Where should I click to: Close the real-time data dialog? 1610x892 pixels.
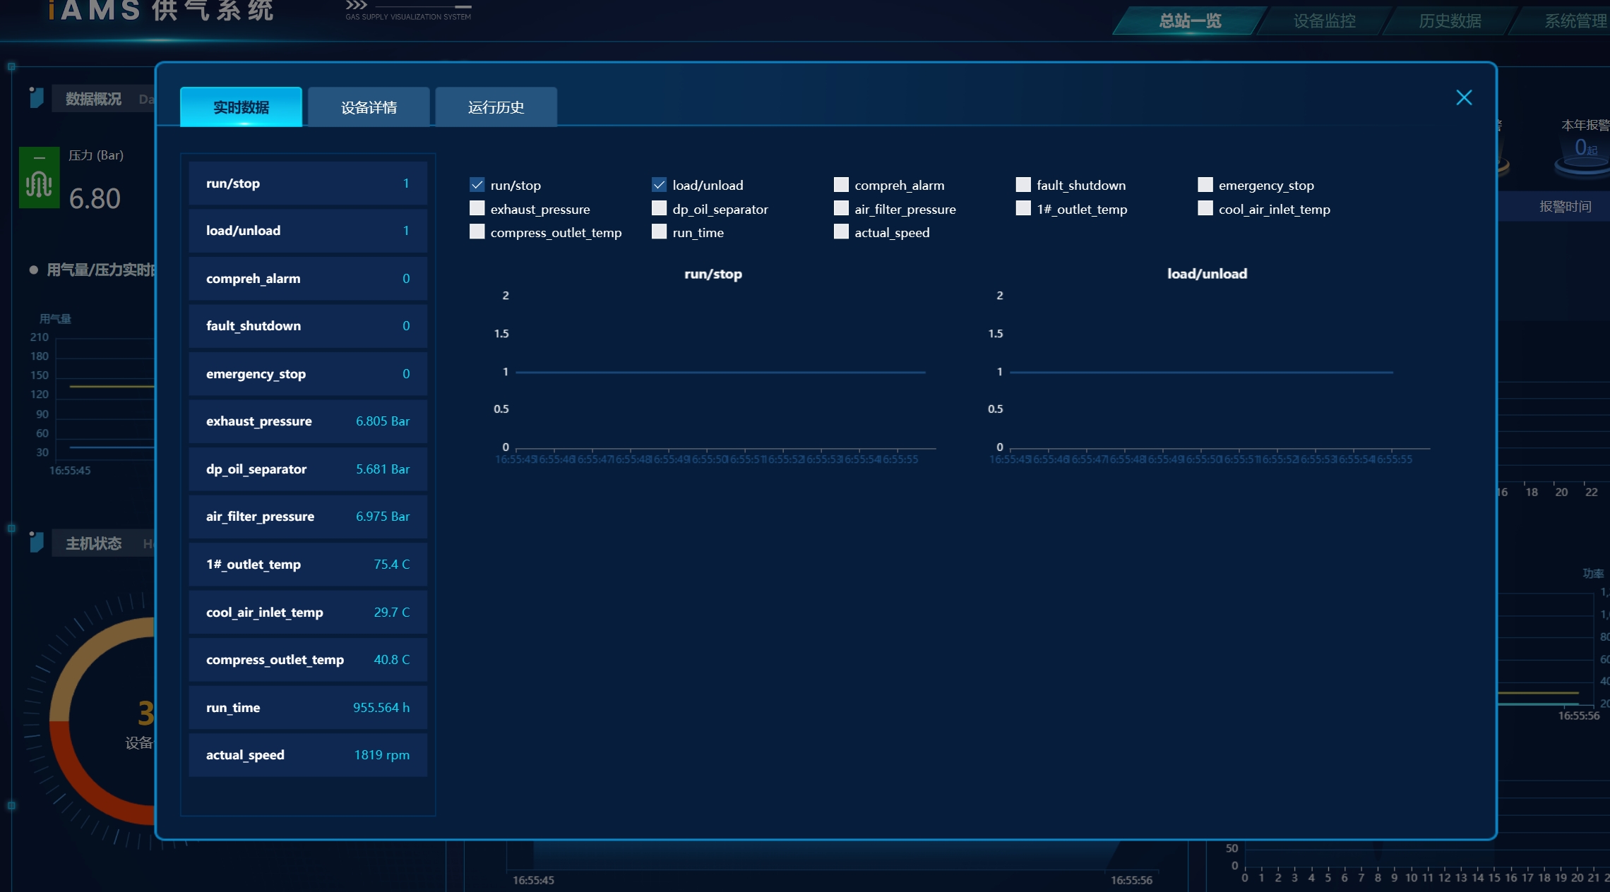point(1464,97)
